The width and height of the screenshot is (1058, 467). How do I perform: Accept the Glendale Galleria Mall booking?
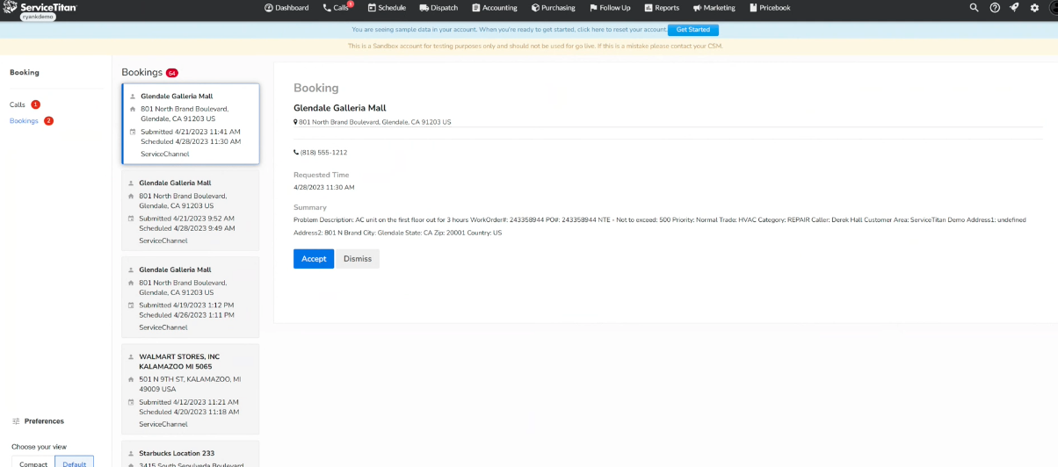tap(314, 259)
